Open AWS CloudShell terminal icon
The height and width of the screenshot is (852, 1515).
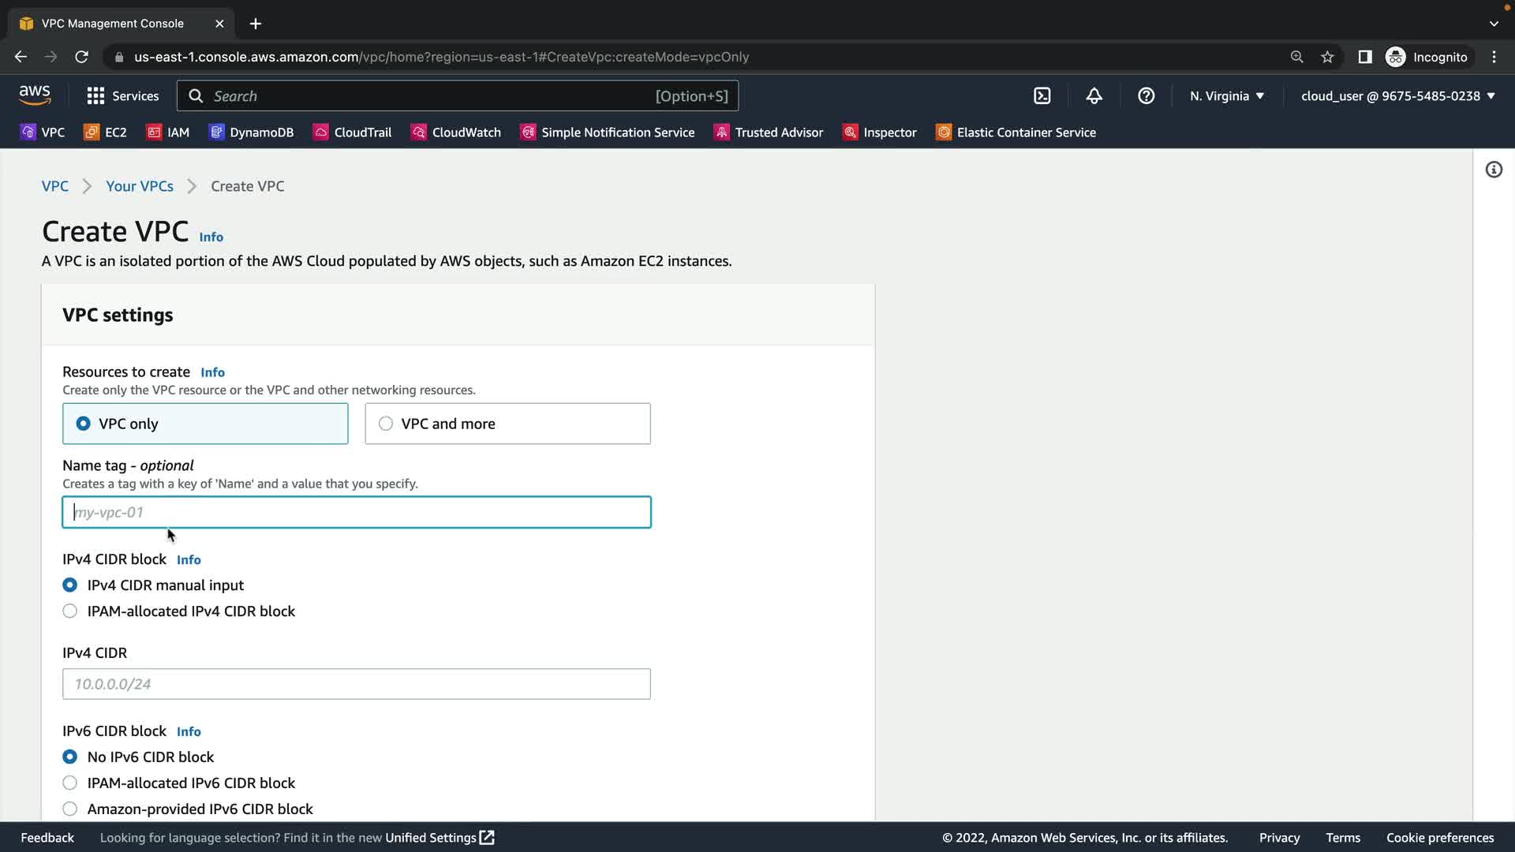[1042, 96]
